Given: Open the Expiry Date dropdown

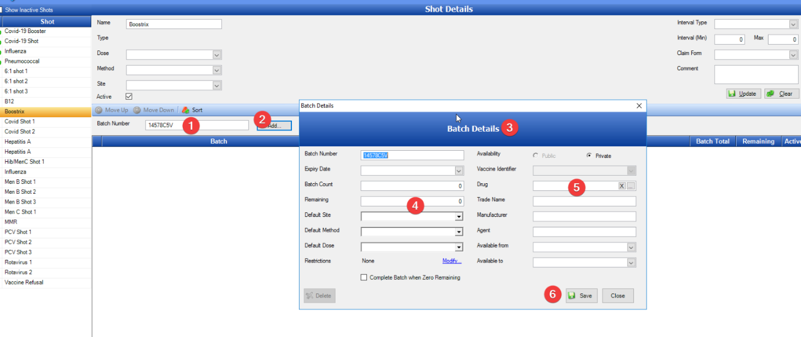Looking at the screenshot, I should [x=459, y=171].
